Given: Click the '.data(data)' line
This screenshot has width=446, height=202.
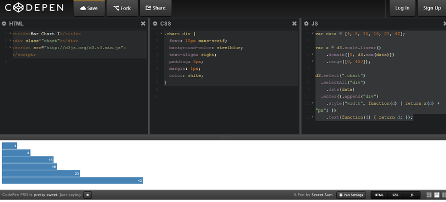Looking at the screenshot, I should [340, 89].
